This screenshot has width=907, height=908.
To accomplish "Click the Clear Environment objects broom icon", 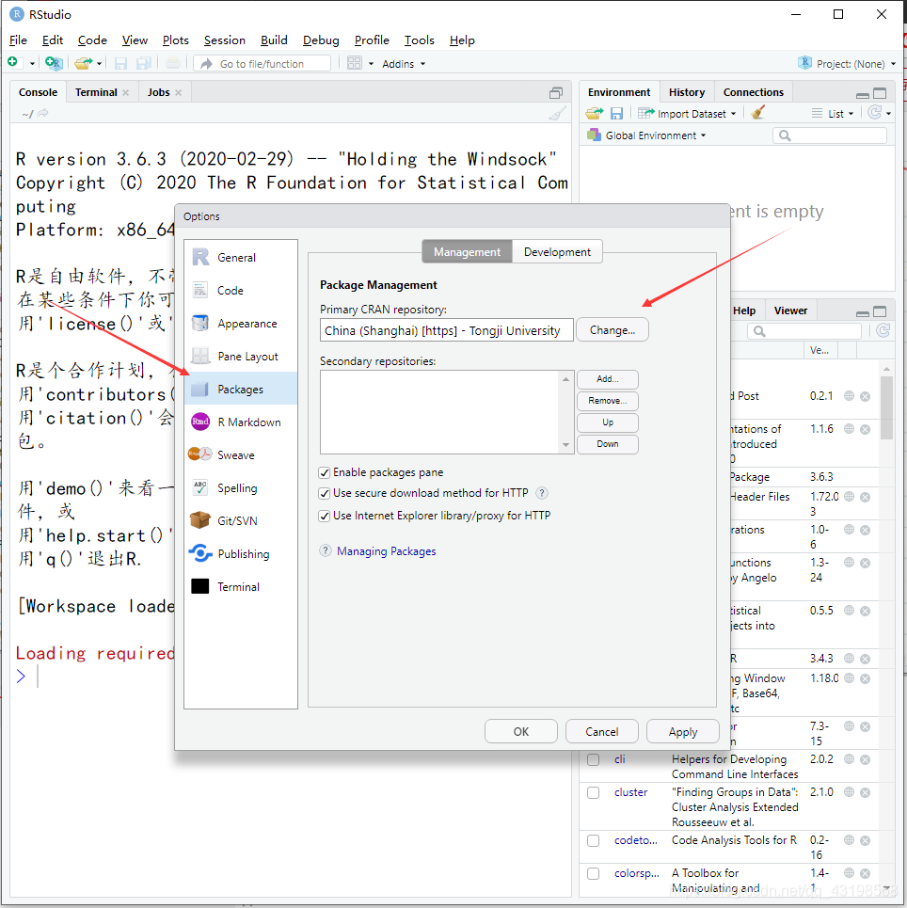I will coord(757,112).
